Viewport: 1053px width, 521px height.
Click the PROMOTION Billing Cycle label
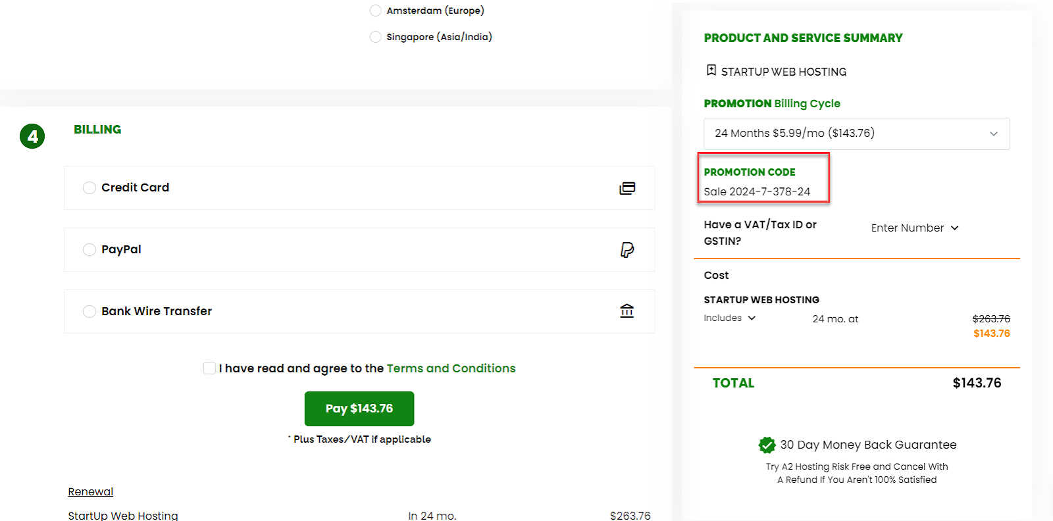772,103
